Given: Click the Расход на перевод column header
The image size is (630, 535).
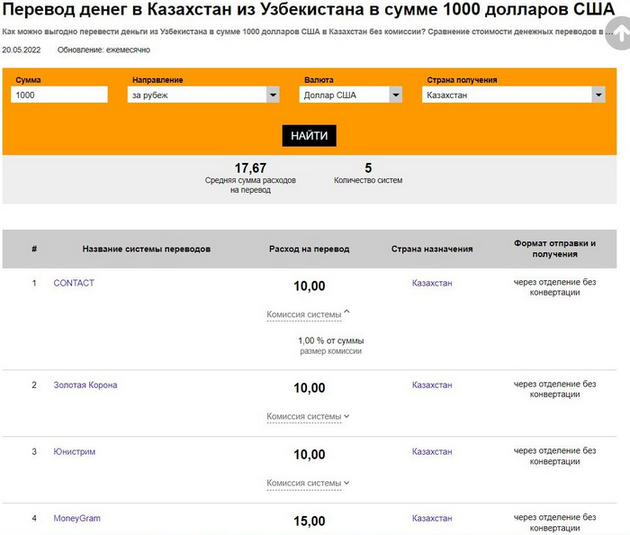Looking at the screenshot, I should point(309,249).
